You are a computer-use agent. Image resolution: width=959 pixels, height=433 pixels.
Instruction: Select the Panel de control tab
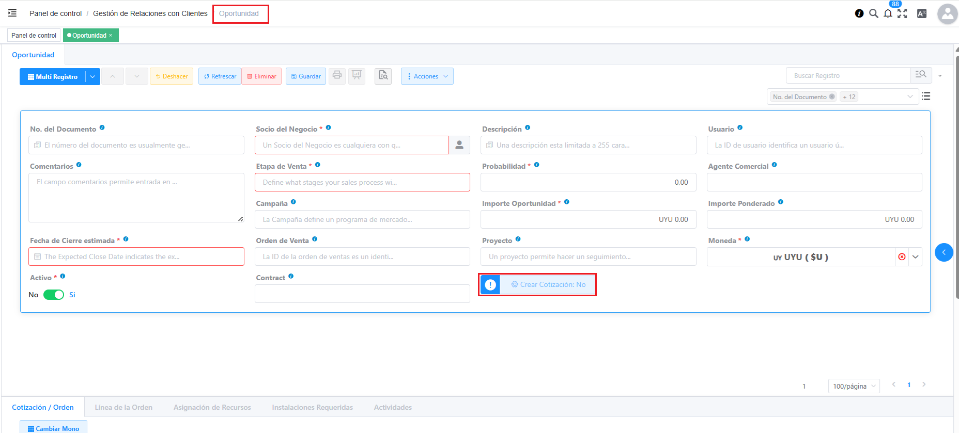click(34, 36)
